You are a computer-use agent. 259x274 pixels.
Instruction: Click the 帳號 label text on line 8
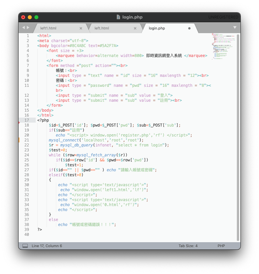(60, 71)
